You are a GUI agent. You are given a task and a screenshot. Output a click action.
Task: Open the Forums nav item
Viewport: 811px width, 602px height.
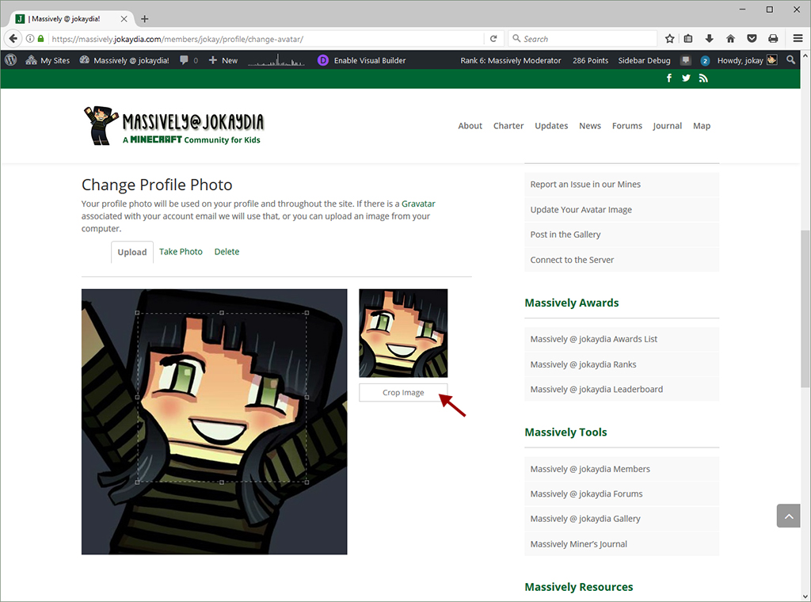pyautogui.click(x=627, y=126)
